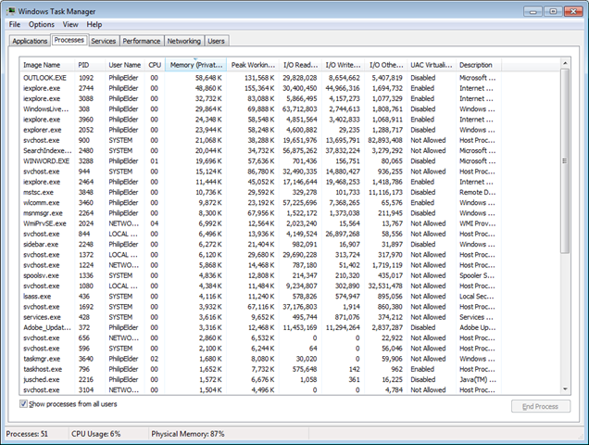589x445 pixels.
Task: Select the wlcomm.exe process
Action: point(259,203)
